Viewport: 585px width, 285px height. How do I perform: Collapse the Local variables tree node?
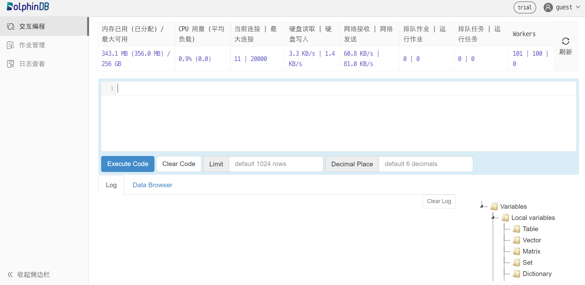click(493, 217)
